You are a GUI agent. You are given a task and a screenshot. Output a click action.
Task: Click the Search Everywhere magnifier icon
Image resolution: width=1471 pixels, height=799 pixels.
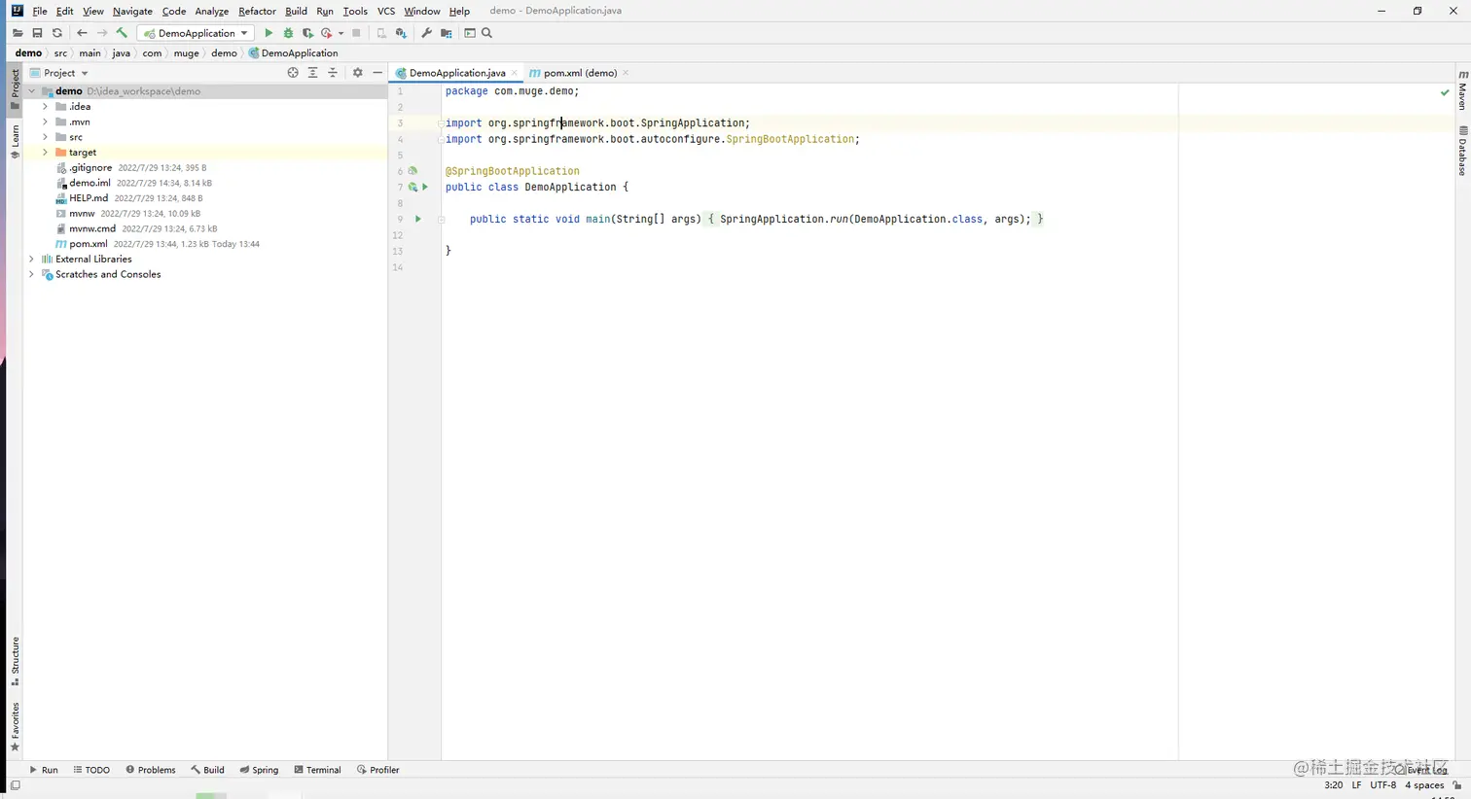pyautogui.click(x=487, y=33)
